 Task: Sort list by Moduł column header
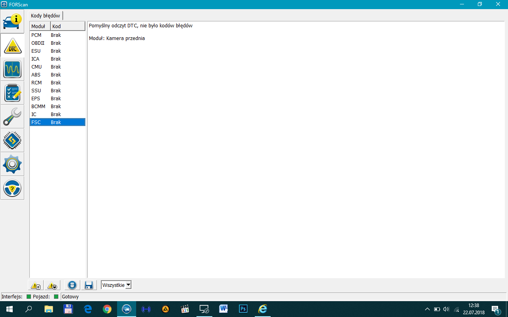pyautogui.click(x=40, y=26)
